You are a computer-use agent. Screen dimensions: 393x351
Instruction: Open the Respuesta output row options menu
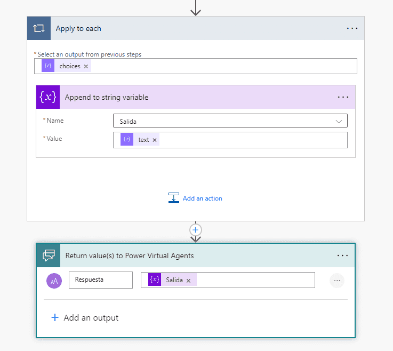tap(337, 281)
